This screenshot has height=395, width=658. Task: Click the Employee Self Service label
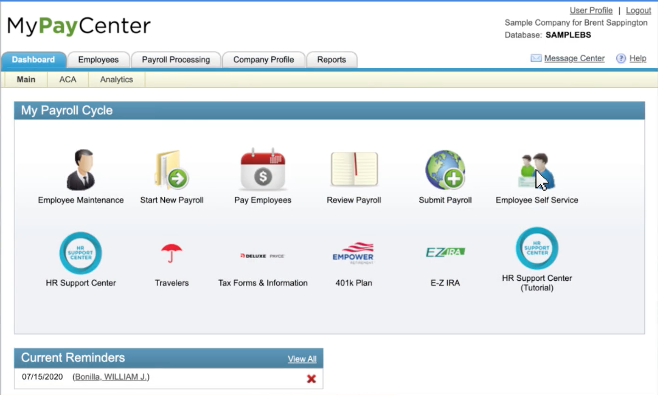pyautogui.click(x=537, y=200)
